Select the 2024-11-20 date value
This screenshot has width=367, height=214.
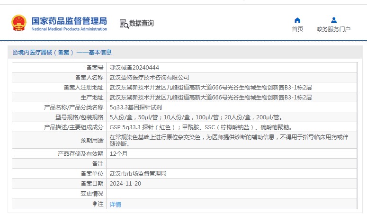(x=125, y=183)
